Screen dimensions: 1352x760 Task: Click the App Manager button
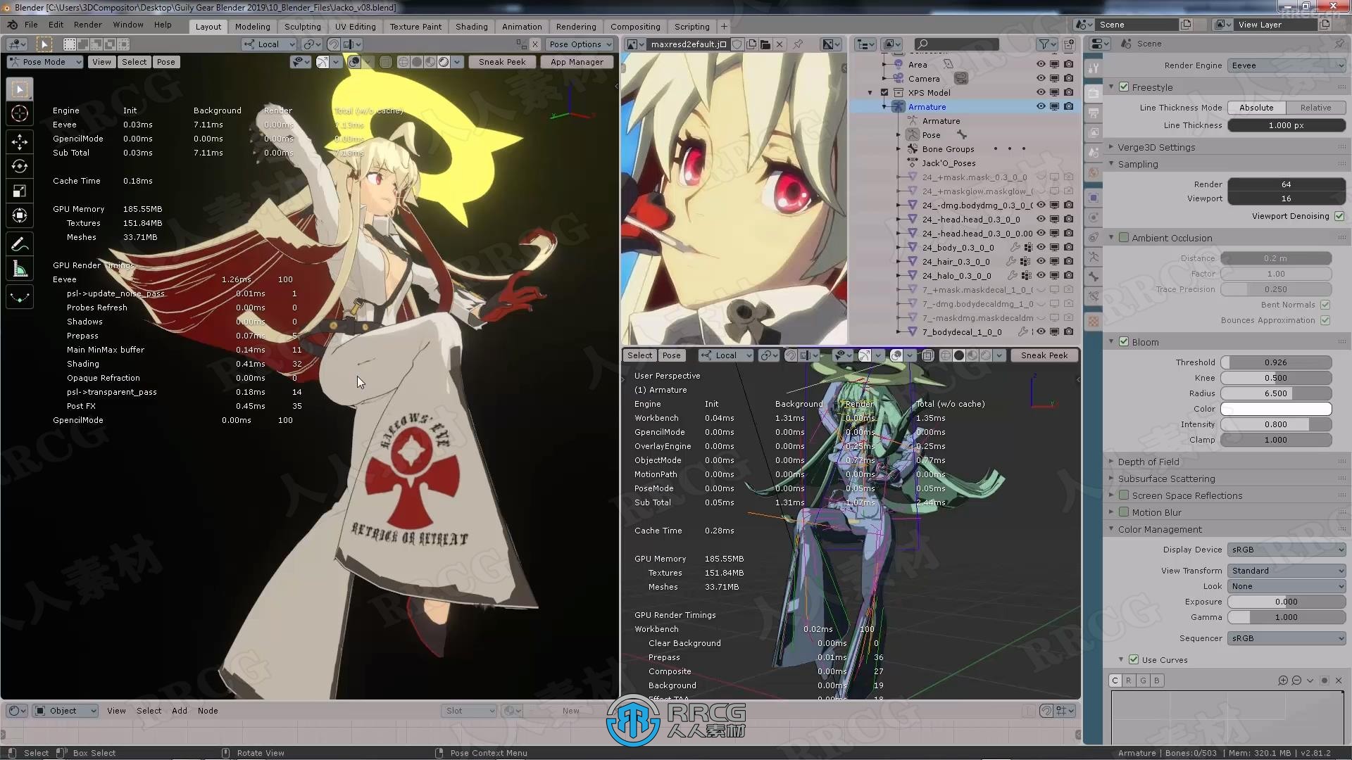coord(577,61)
